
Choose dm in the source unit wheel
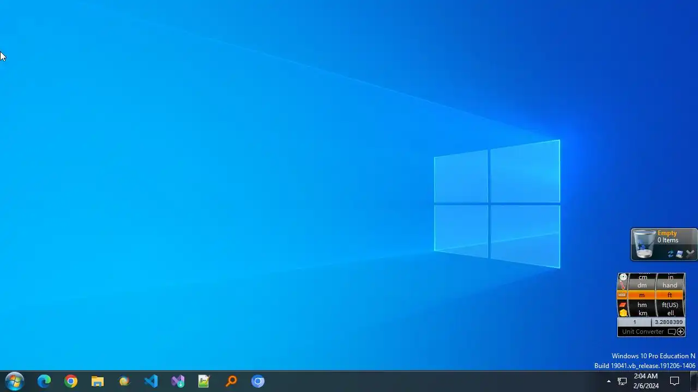point(642,285)
